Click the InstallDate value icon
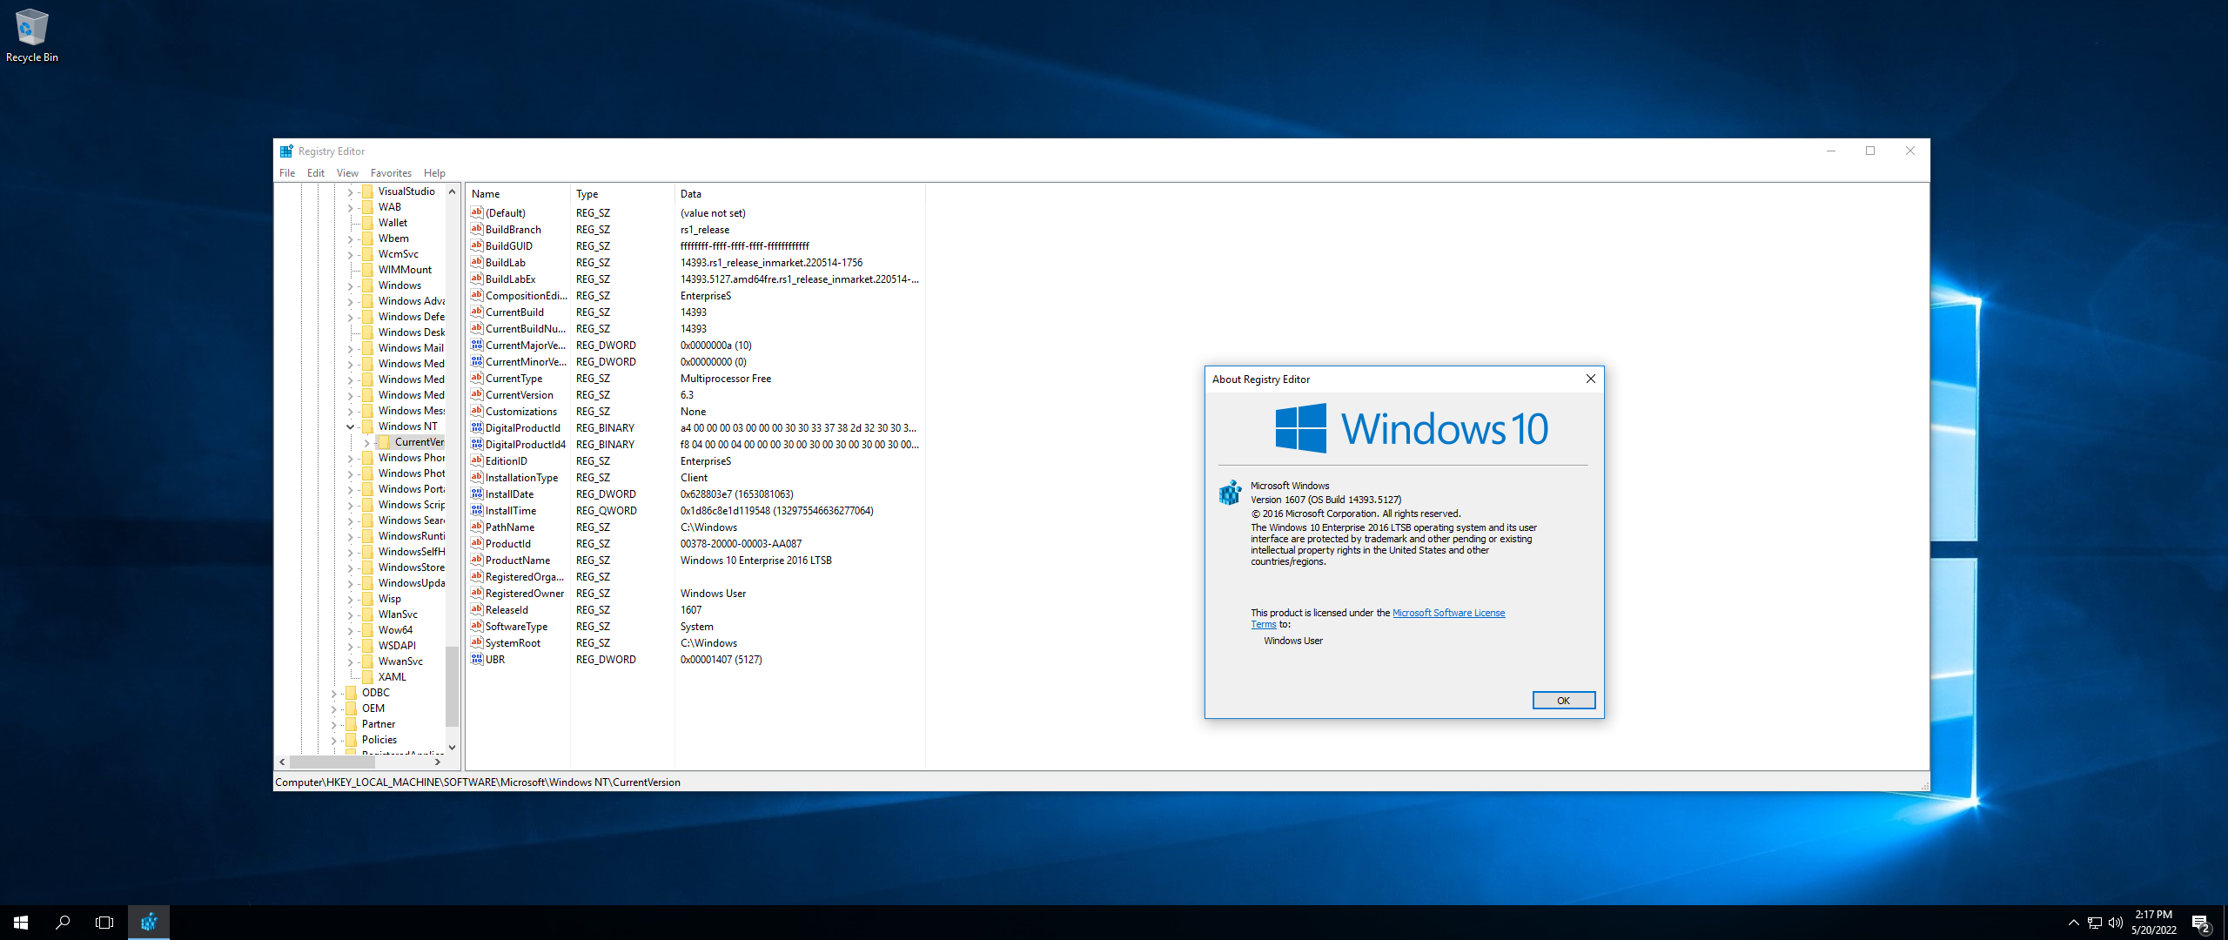The image size is (2228, 940). click(x=477, y=493)
